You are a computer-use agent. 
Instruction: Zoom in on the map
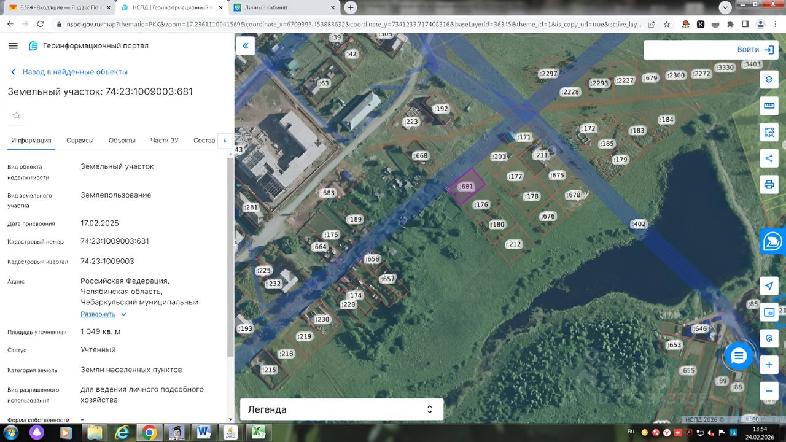[769, 365]
